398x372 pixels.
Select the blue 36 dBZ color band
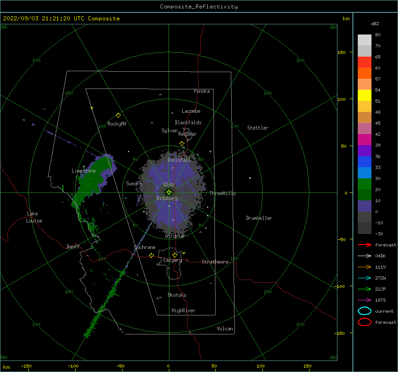pyautogui.click(x=364, y=161)
